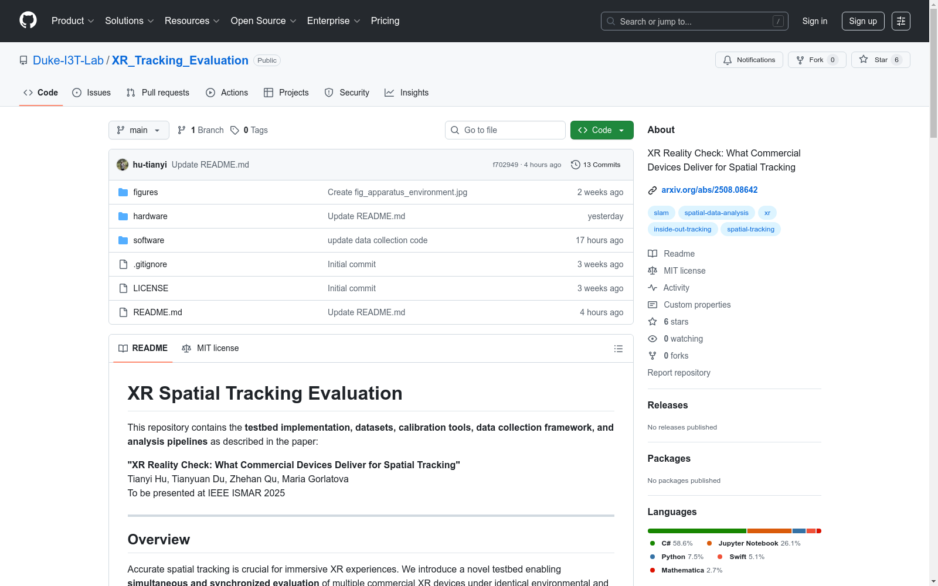Select the README tab in file viewer
The height and width of the screenshot is (586, 938).
click(x=143, y=348)
